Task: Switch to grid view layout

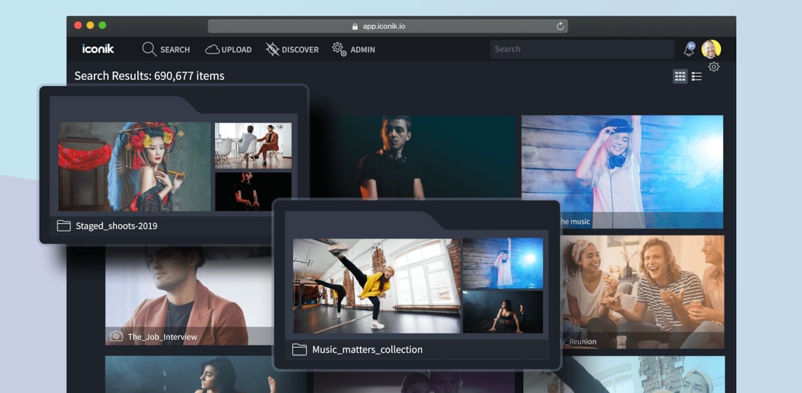Action: click(680, 76)
